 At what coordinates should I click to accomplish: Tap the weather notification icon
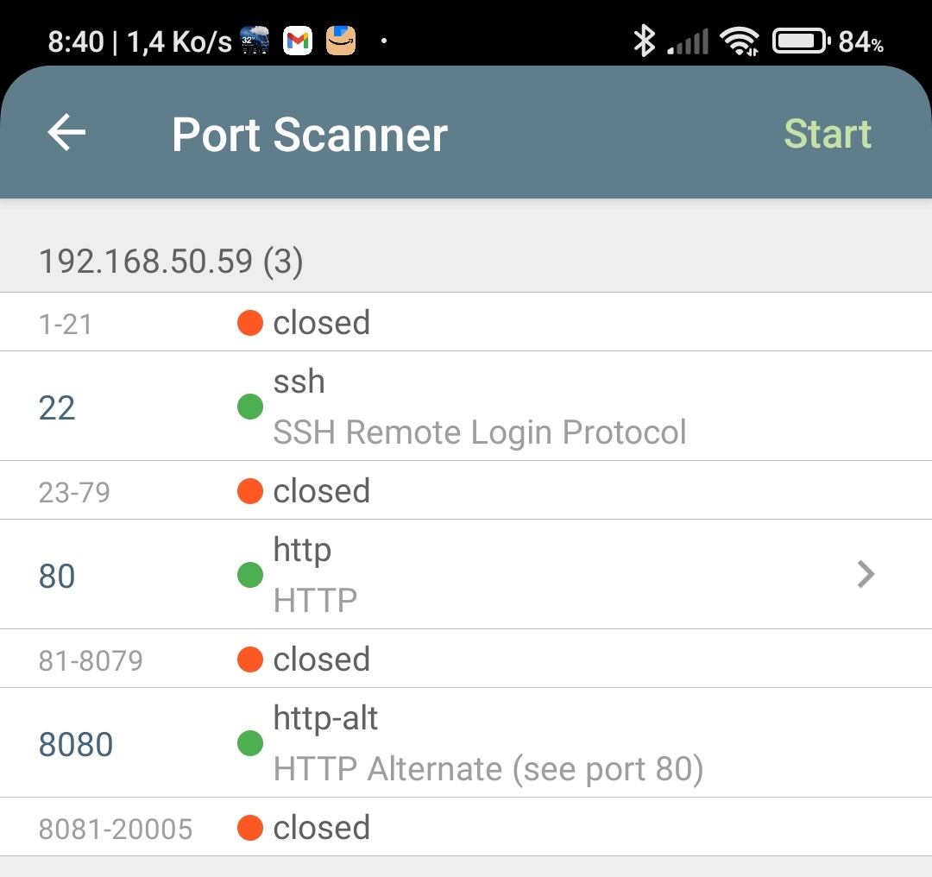[255, 41]
